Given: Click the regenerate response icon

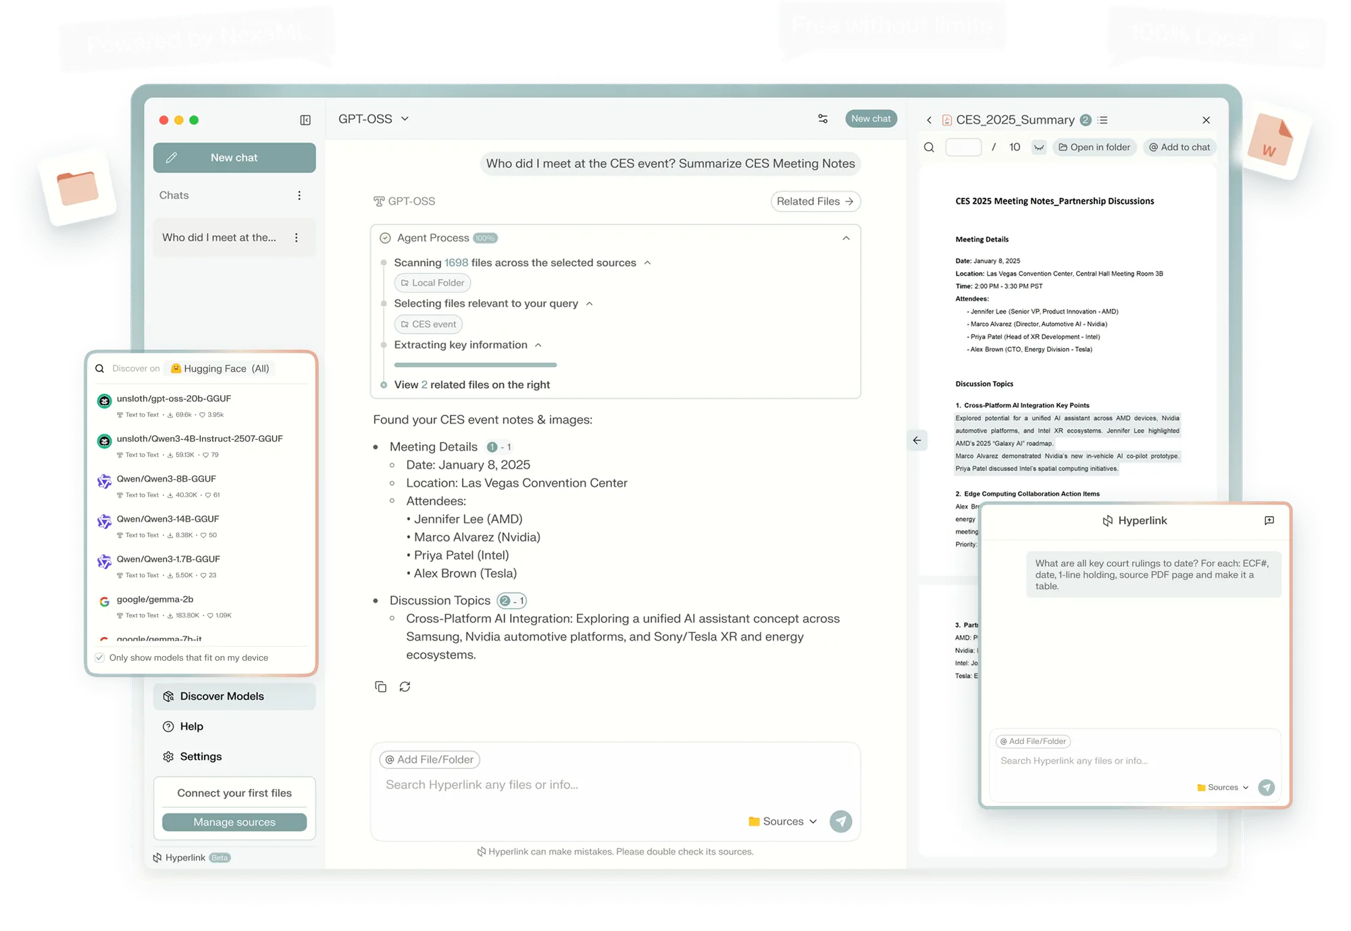Looking at the screenshot, I should 405,686.
